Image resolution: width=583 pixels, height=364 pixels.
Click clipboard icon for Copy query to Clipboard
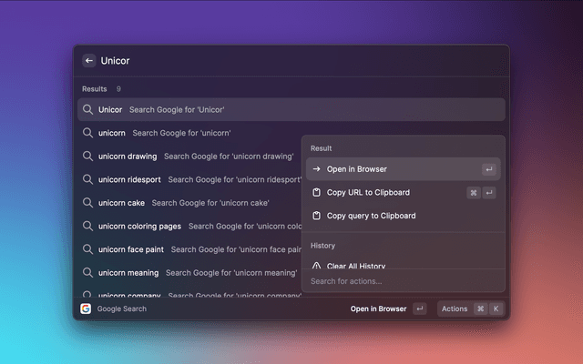316,217
